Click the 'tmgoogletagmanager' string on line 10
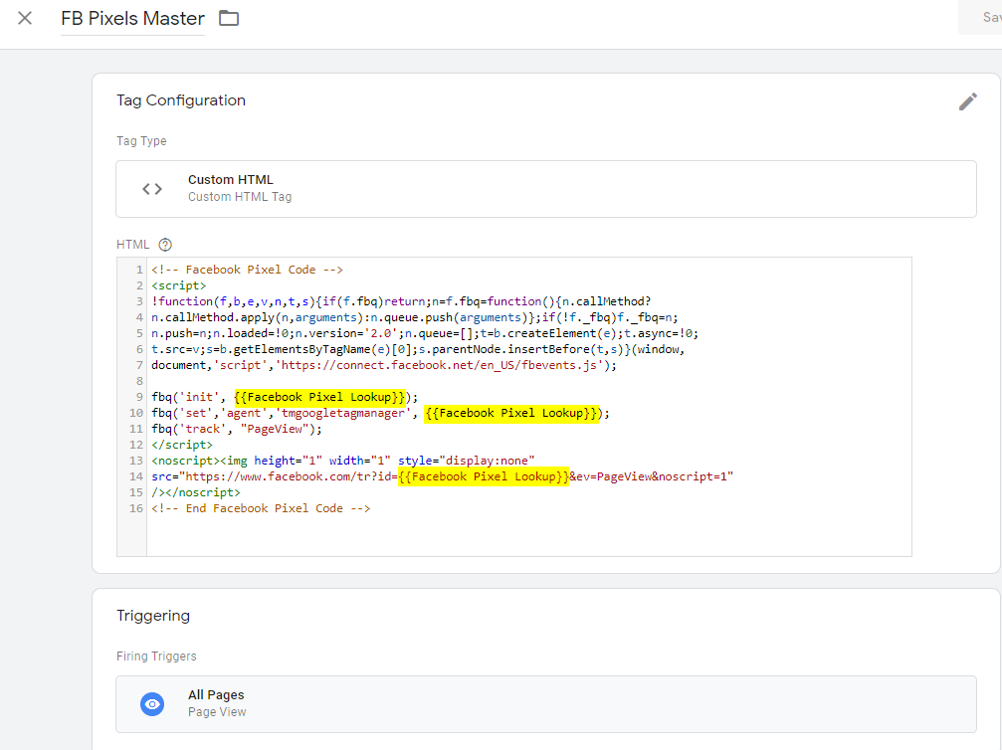 pyautogui.click(x=344, y=414)
